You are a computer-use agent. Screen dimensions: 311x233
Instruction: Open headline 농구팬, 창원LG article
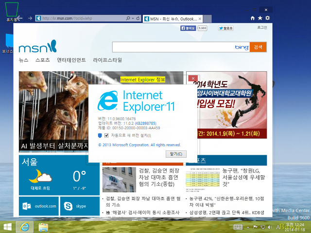point(243,177)
